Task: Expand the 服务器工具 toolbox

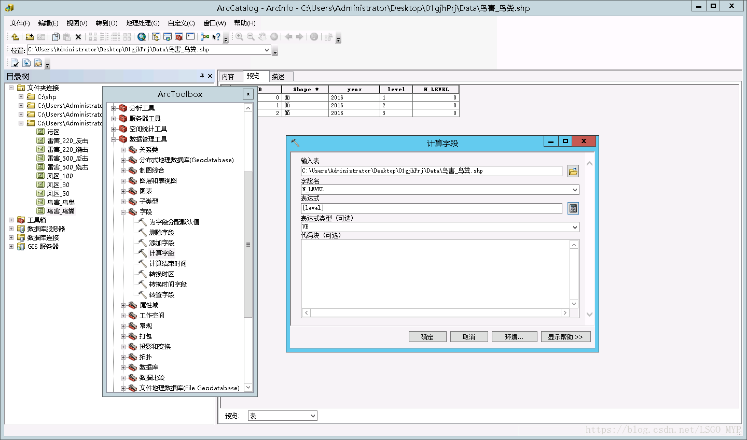Action: pyautogui.click(x=114, y=119)
